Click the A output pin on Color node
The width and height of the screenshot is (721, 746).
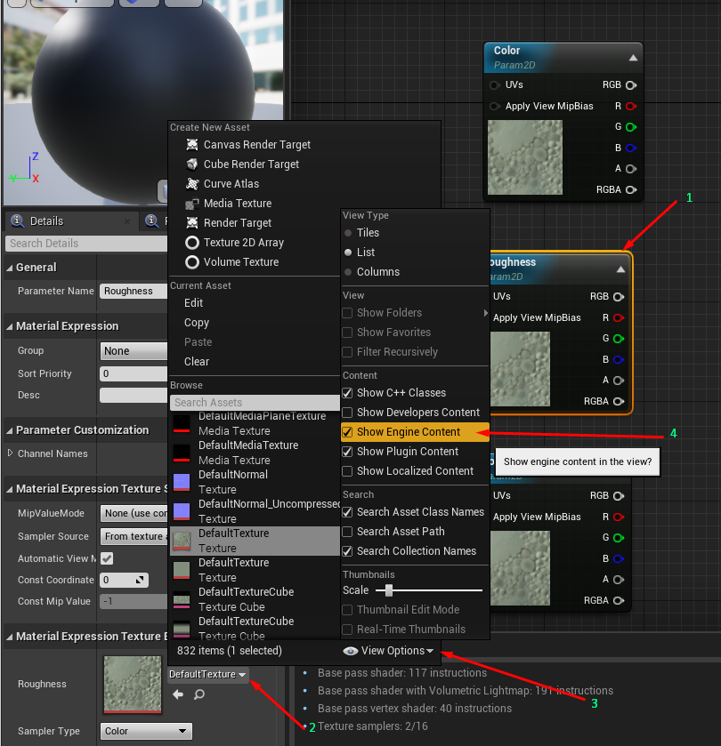click(x=631, y=169)
